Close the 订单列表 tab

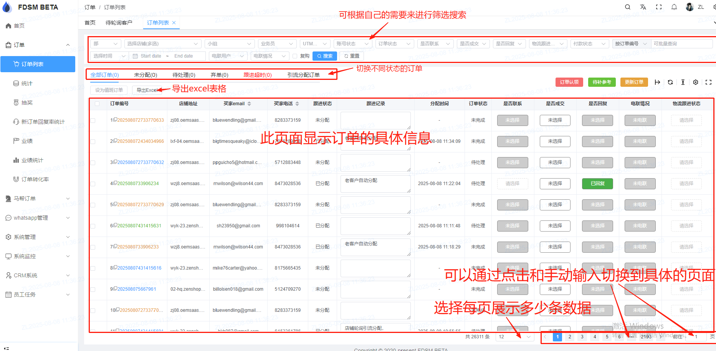point(174,23)
